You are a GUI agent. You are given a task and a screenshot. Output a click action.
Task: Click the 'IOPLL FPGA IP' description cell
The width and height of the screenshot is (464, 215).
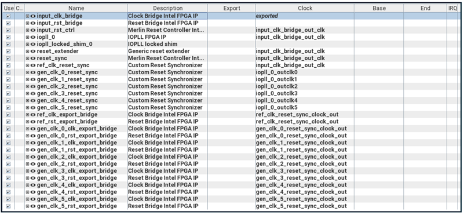pyautogui.click(x=168, y=37)
